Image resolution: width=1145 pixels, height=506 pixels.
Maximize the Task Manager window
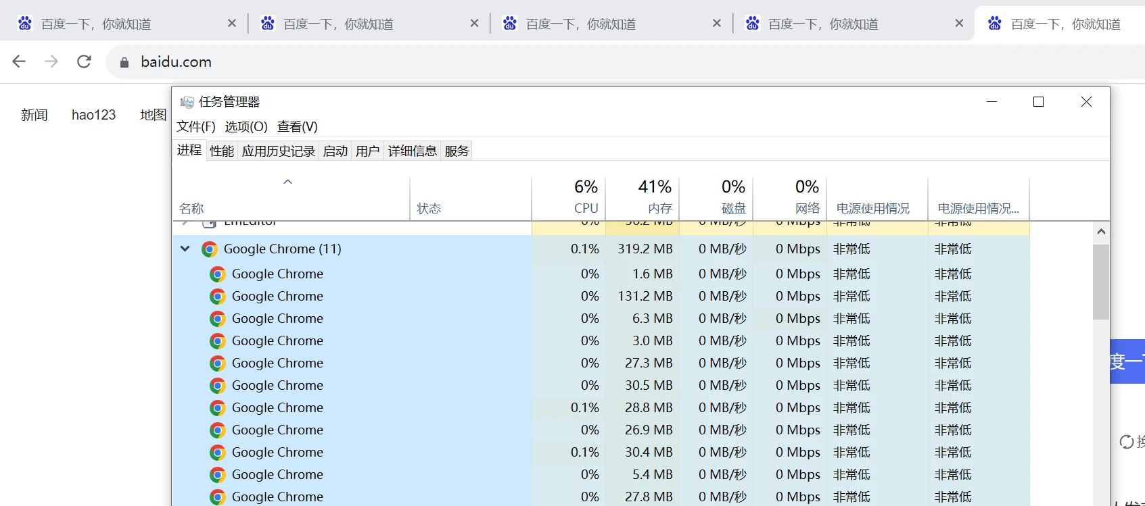click(x=1039, y=102)
